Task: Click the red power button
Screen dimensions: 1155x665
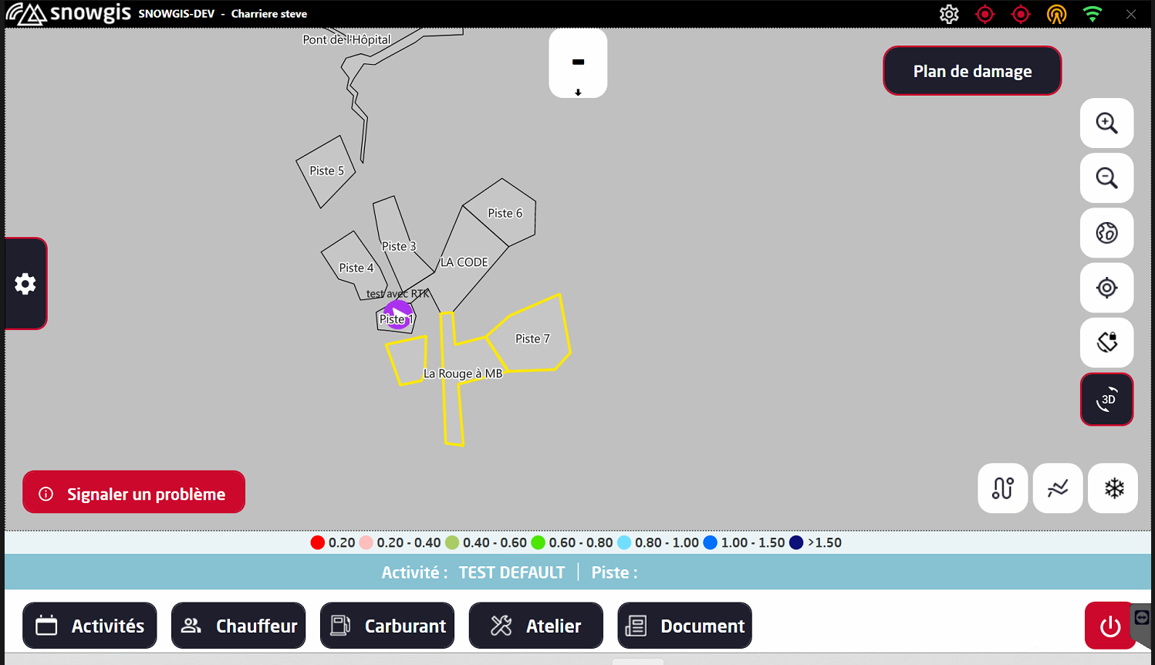Action: 1109,626
